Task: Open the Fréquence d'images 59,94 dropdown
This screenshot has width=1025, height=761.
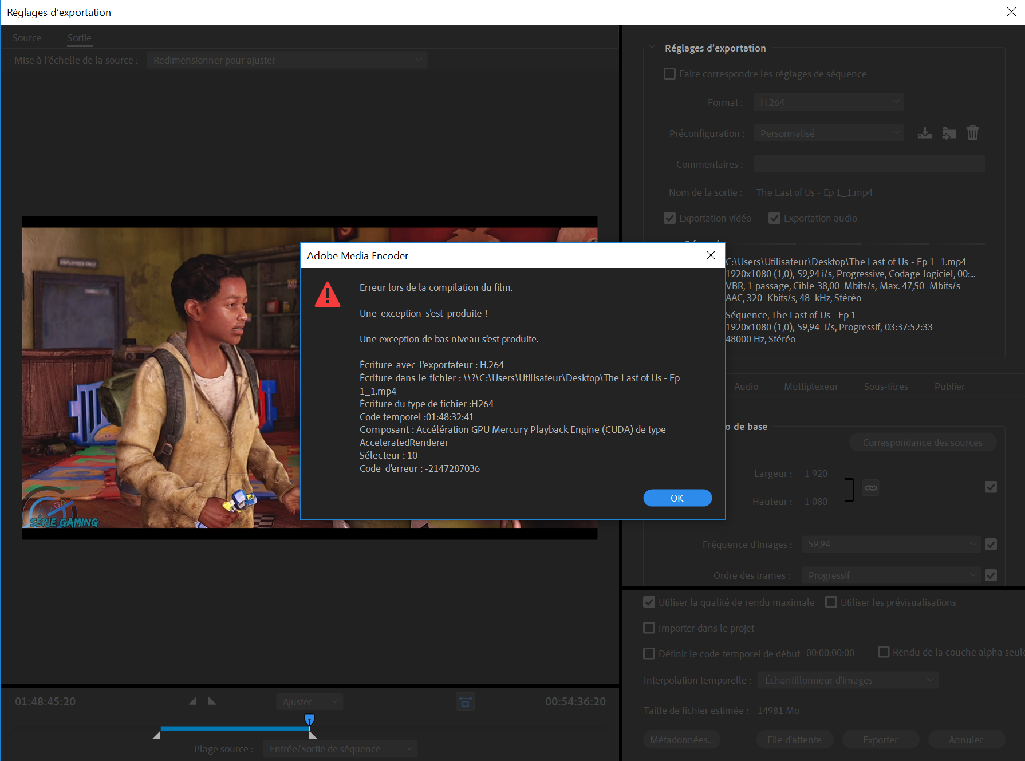Action: (x=891, y=545)
